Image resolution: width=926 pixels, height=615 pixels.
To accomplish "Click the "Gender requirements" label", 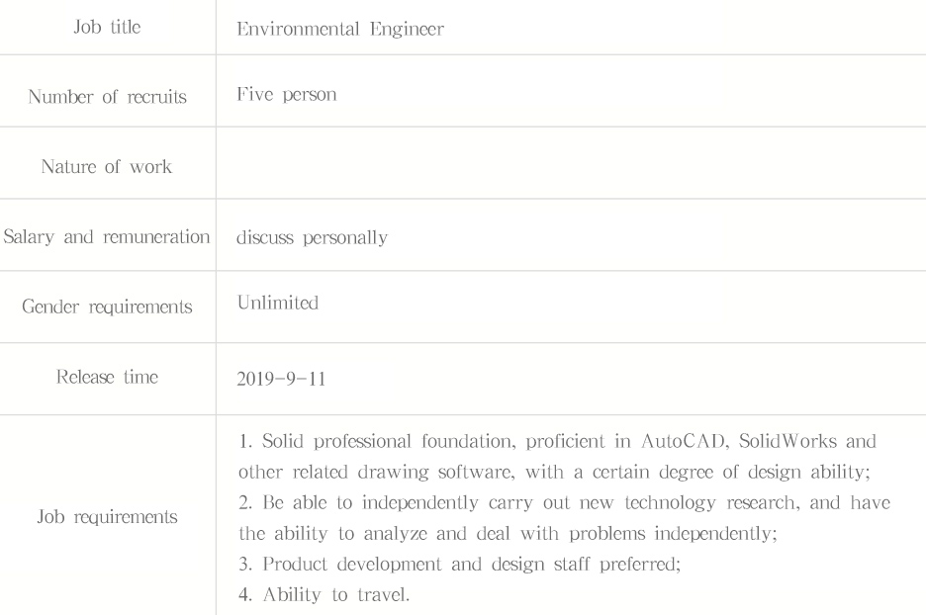I will point(107,307).
